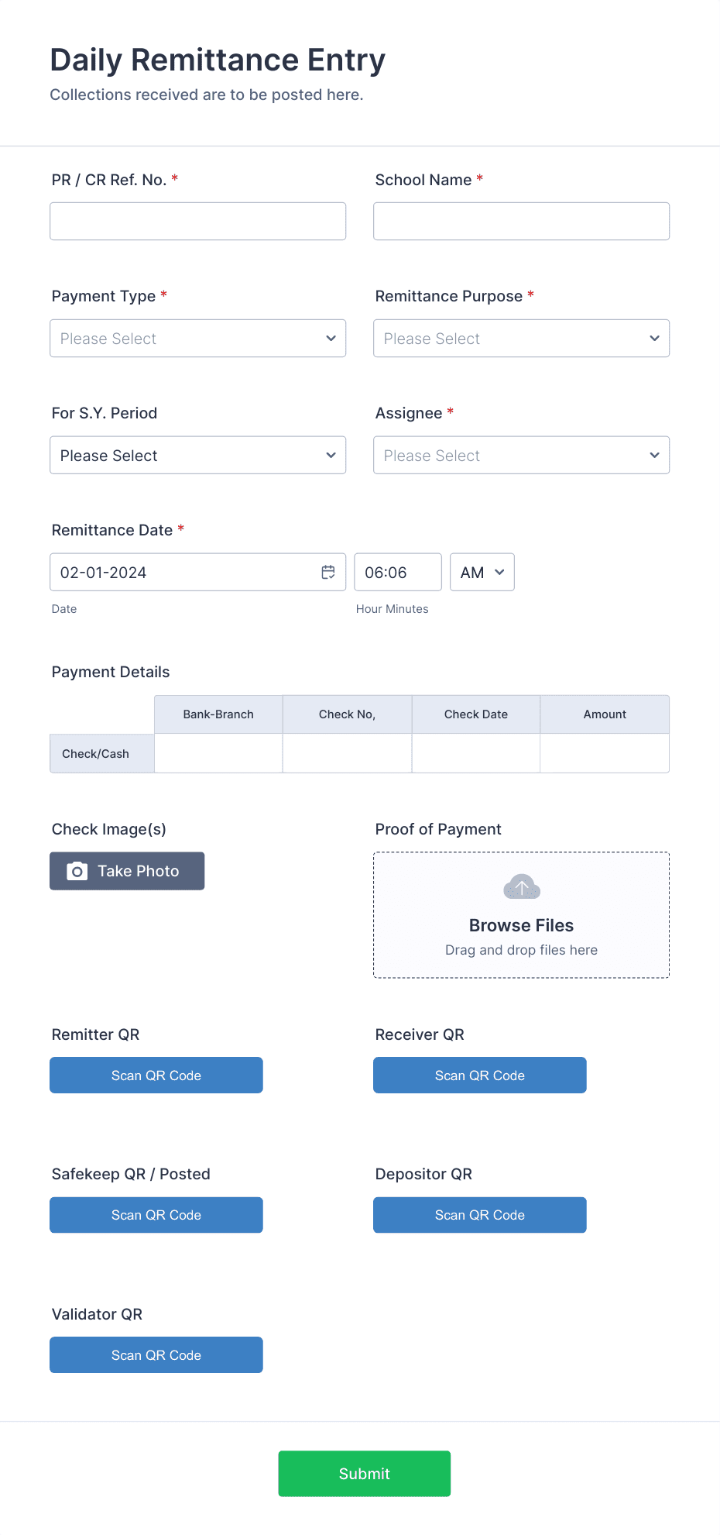Click the Amount cell in Payment Details
Viewport: 720px width, 1535px height.
[x=605, y=753]
